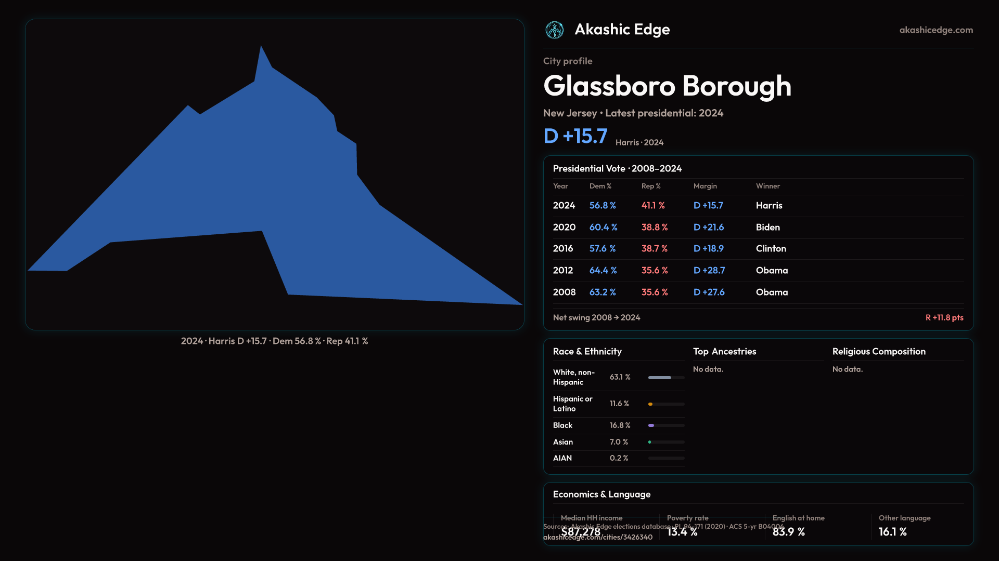Click the Black population purple bar
This screenshot has width=999, height=561.
(x=651, y=425)
